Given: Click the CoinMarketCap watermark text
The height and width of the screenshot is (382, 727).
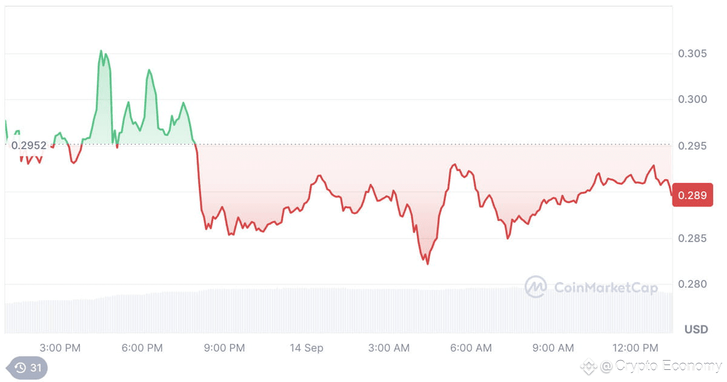Looking at the screenshot, I should coord(606,288).
